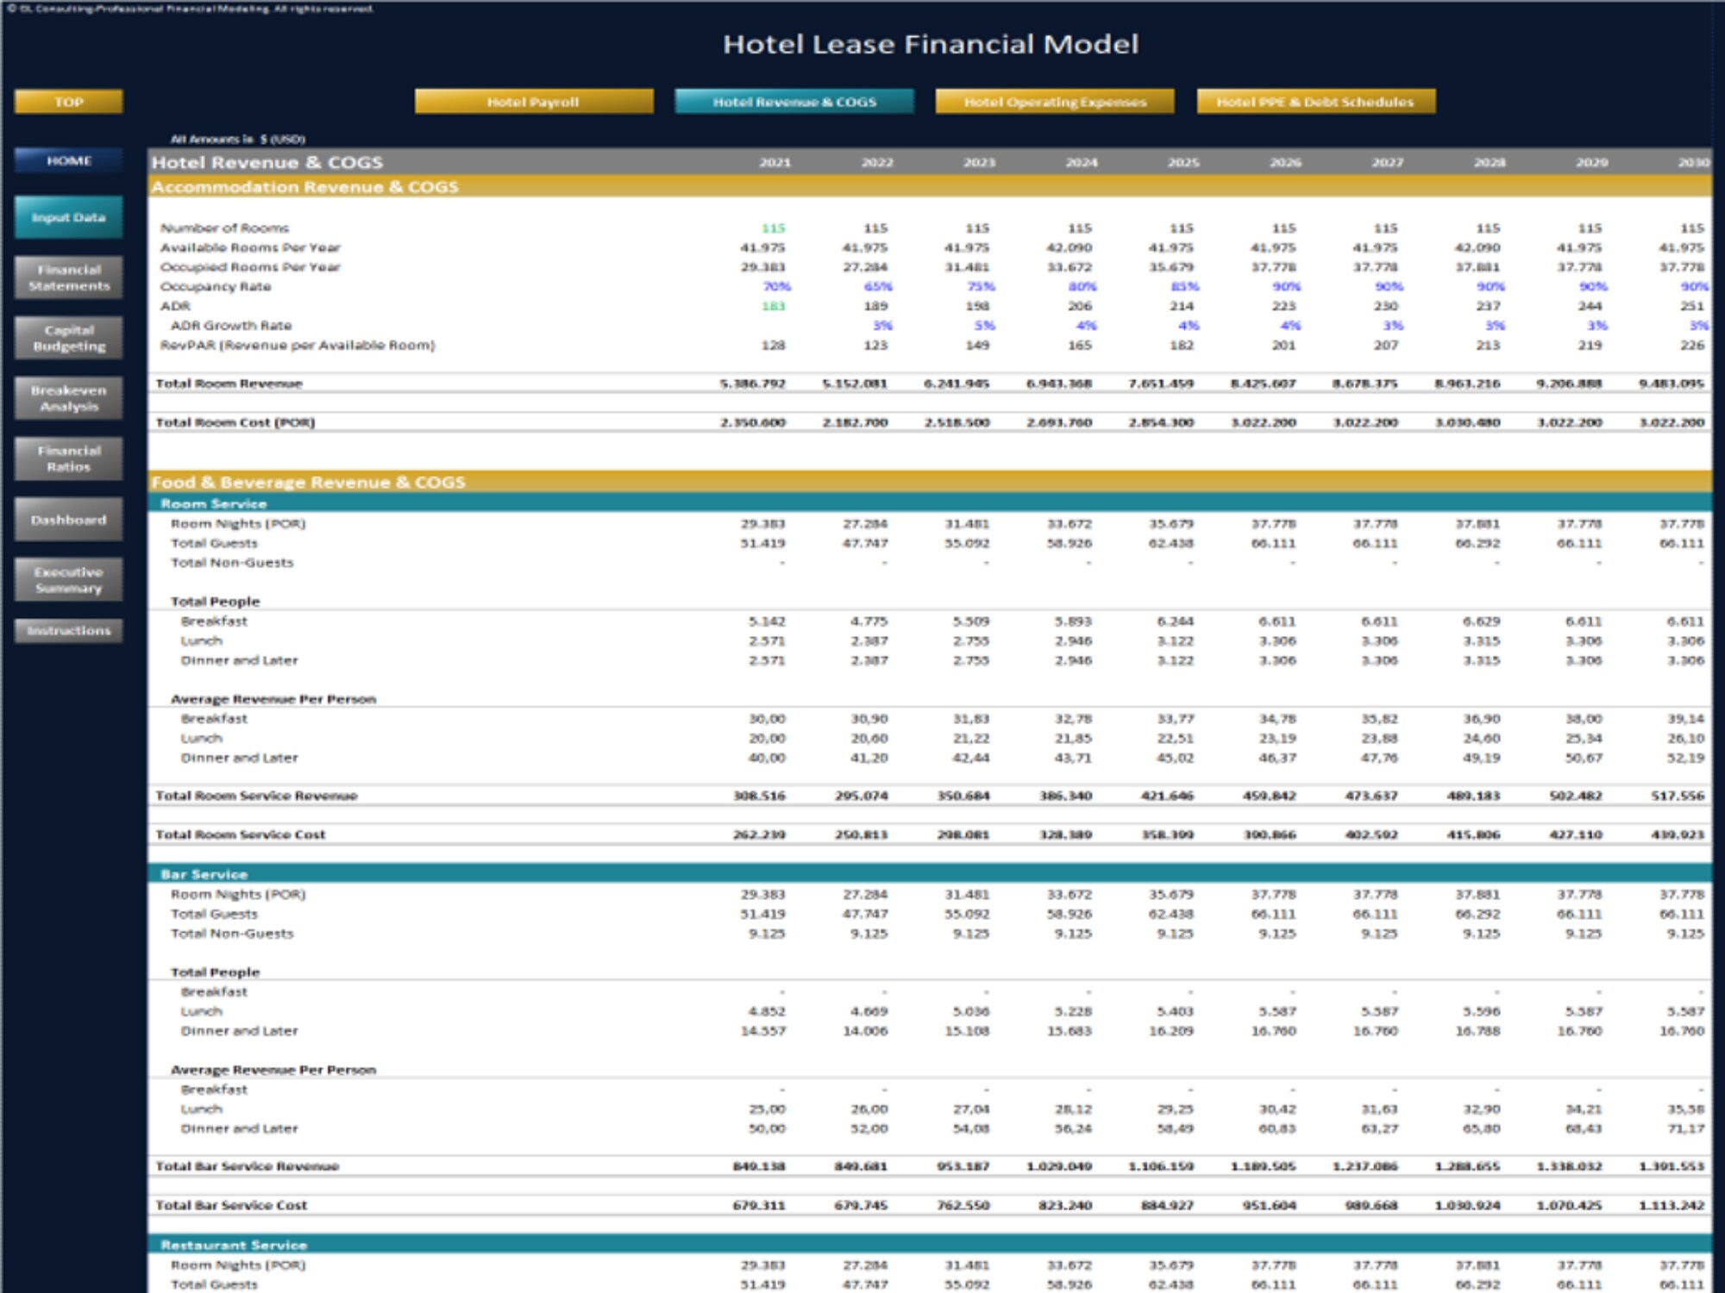Click the 2021 Occupancy Rate cell showing 70%
1725x1293 pixels.
coord(775,286)
